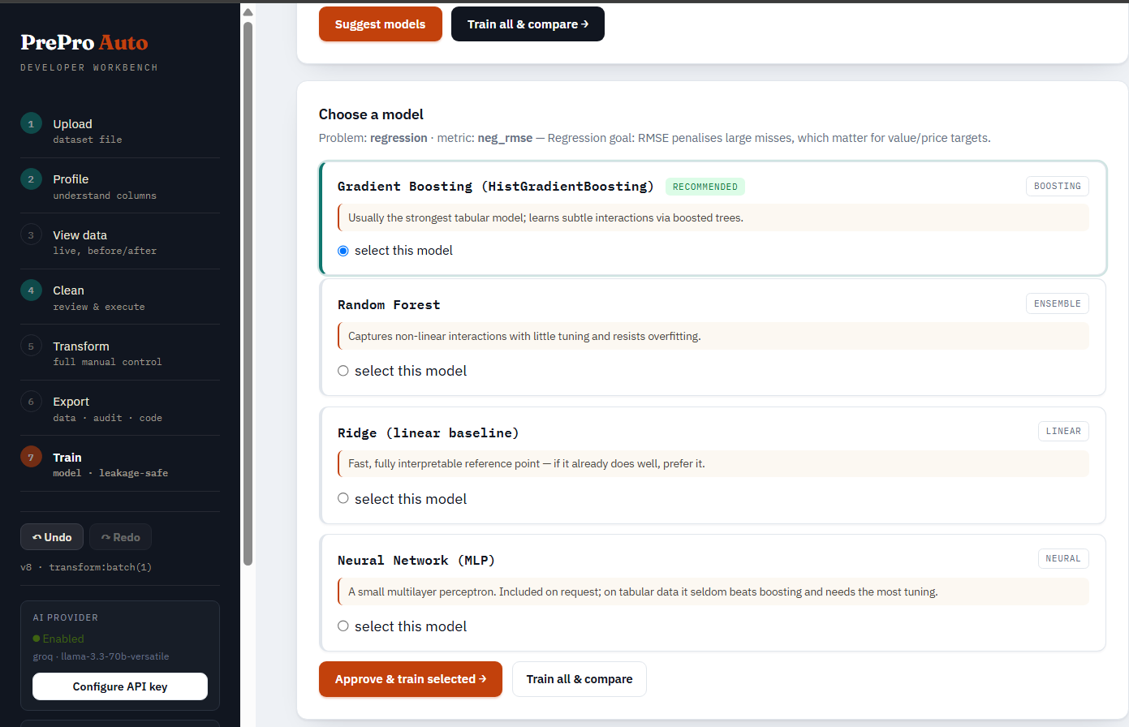The width and height of the screenshot is (1129, 727).
Task: Click the 'Enabled' status text
Action: pyautogui.click(x=63, y=639)
